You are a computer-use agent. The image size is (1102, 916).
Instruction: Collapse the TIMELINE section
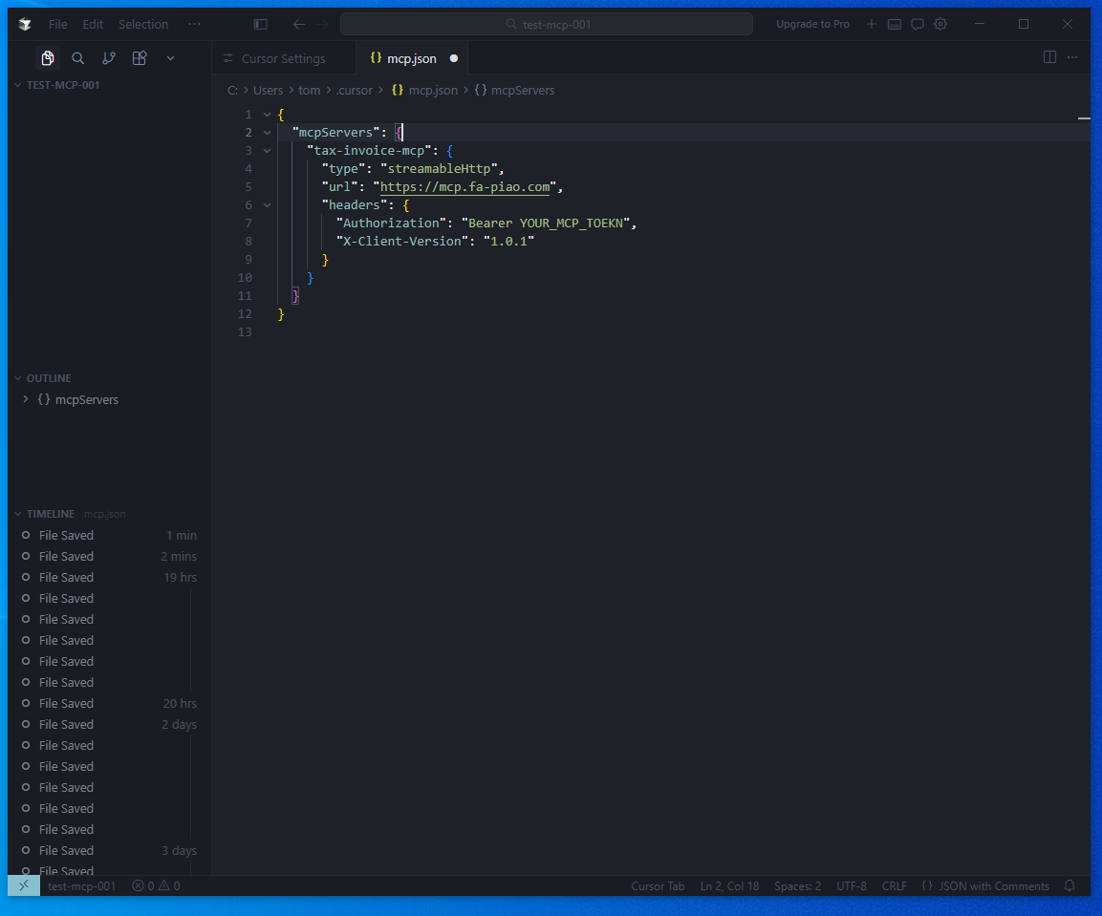coord(50,514)
